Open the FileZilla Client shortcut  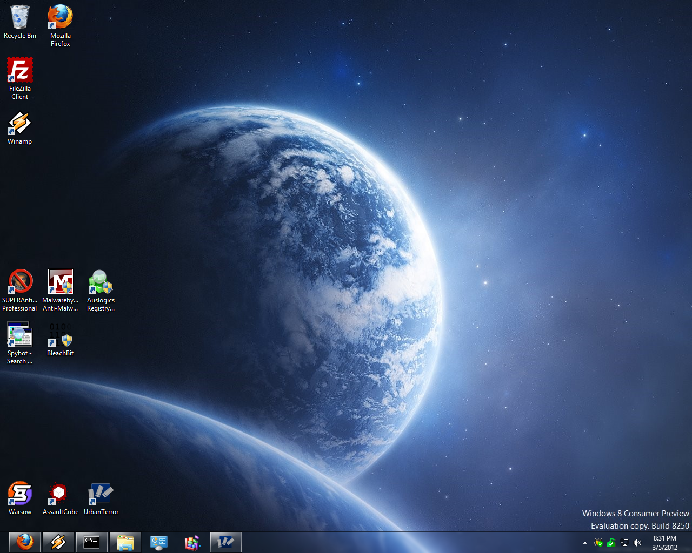point(20,71)
